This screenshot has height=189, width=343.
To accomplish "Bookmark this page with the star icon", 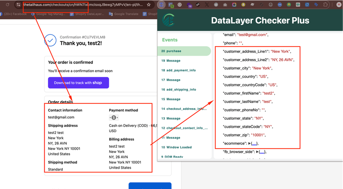I will 149,5.
